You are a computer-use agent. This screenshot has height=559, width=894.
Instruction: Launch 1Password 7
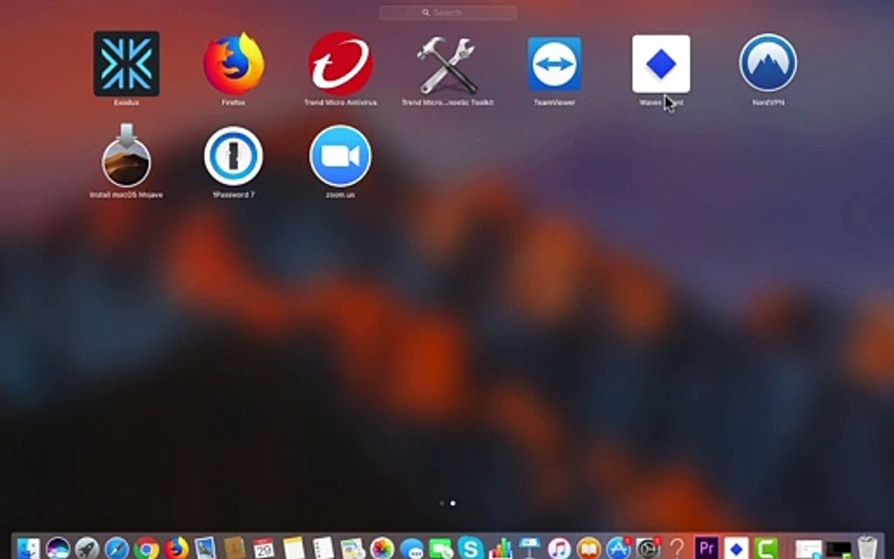[x=233, y=156]
